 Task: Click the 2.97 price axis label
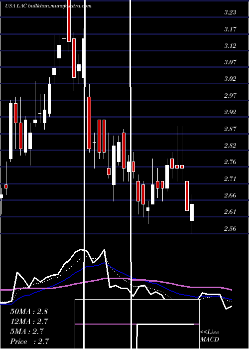[x=230, y=96]
